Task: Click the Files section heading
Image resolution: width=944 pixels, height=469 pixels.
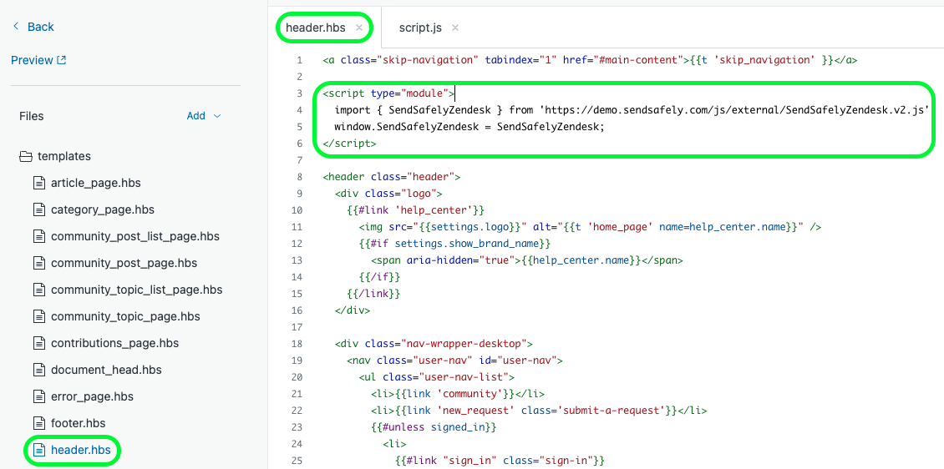Action: click(31, 116)
